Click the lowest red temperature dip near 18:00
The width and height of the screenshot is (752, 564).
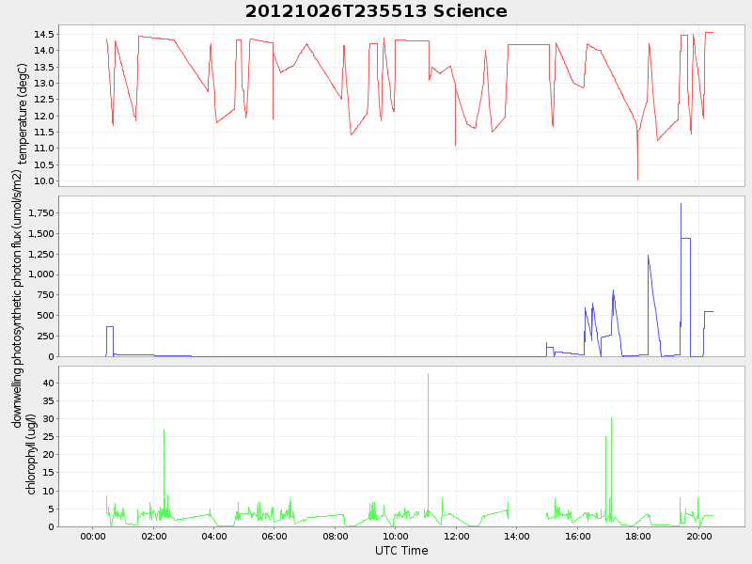637,177
